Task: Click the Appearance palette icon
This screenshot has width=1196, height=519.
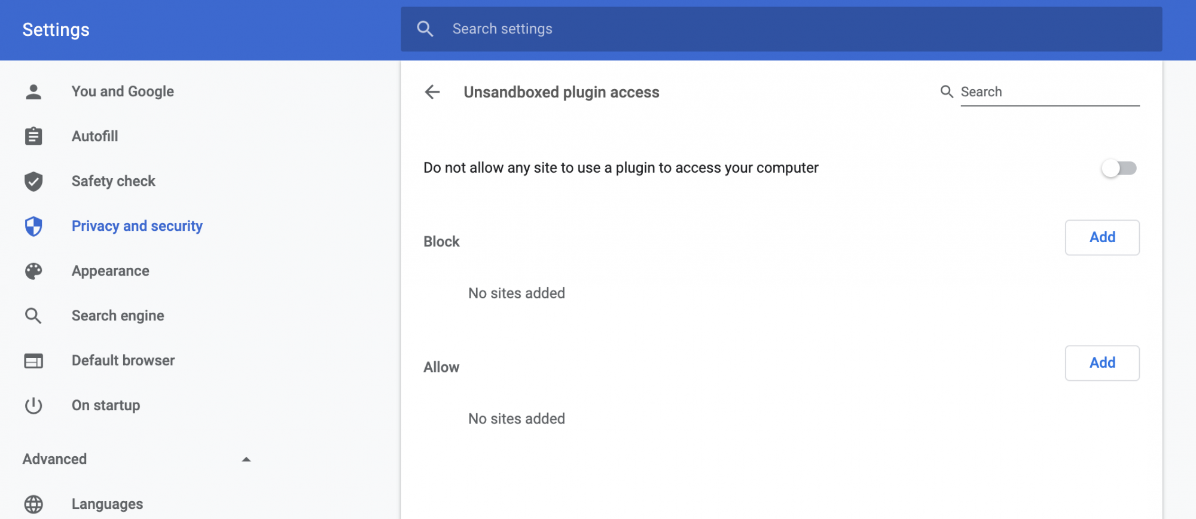Action: coord(33,271)
